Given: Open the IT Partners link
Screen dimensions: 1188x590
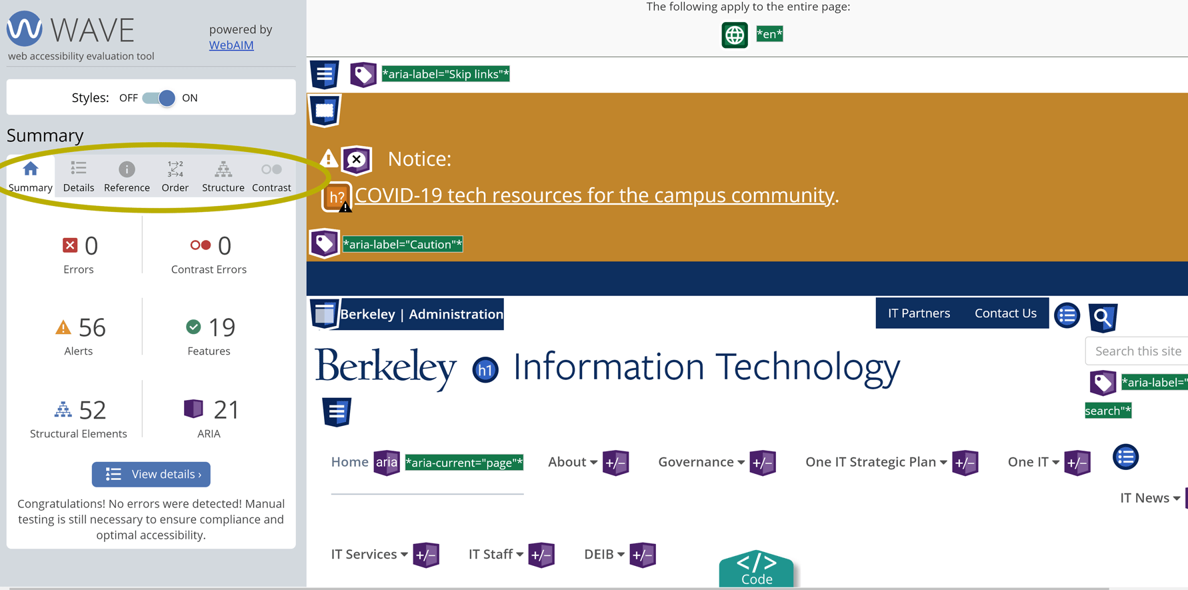Looking at the screenshot, I should click(x=919, y=313).
